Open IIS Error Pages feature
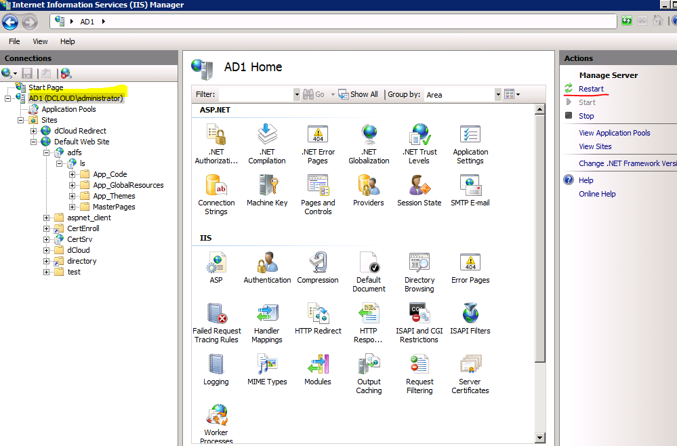The width and height of the screenshot is (677, 446). click(x=470, y=268)
